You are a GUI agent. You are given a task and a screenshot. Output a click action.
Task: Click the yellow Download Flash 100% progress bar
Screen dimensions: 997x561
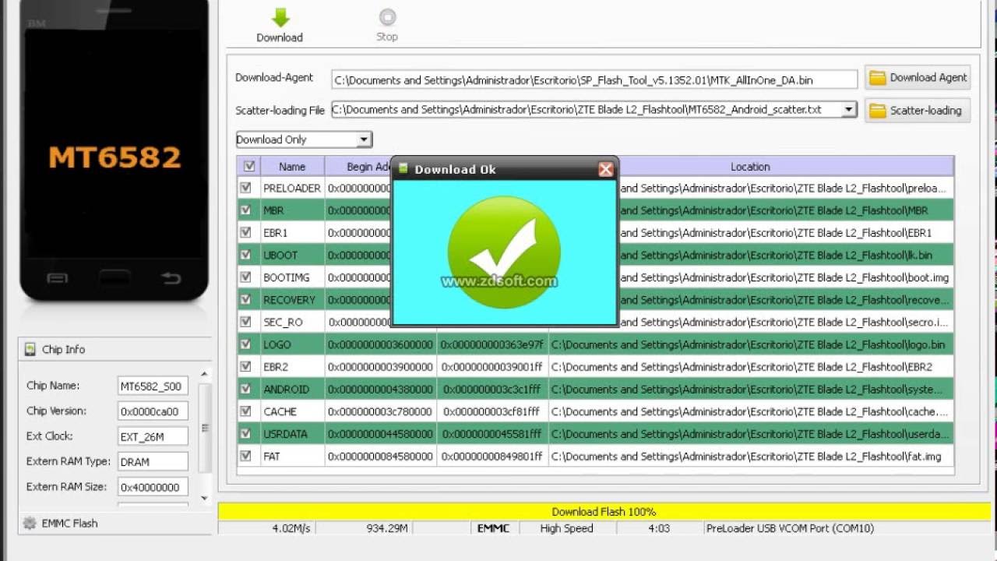click(x=604, y=512)
